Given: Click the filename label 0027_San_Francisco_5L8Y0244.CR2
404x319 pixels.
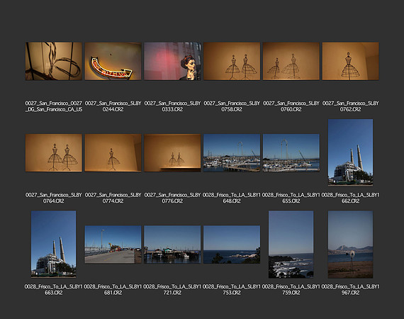Looking at the screenshot, I should tap(113, 106).
